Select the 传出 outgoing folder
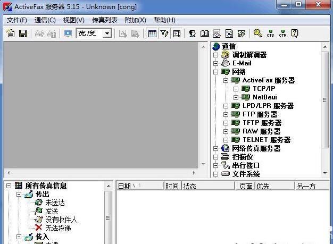 (42, 194)
